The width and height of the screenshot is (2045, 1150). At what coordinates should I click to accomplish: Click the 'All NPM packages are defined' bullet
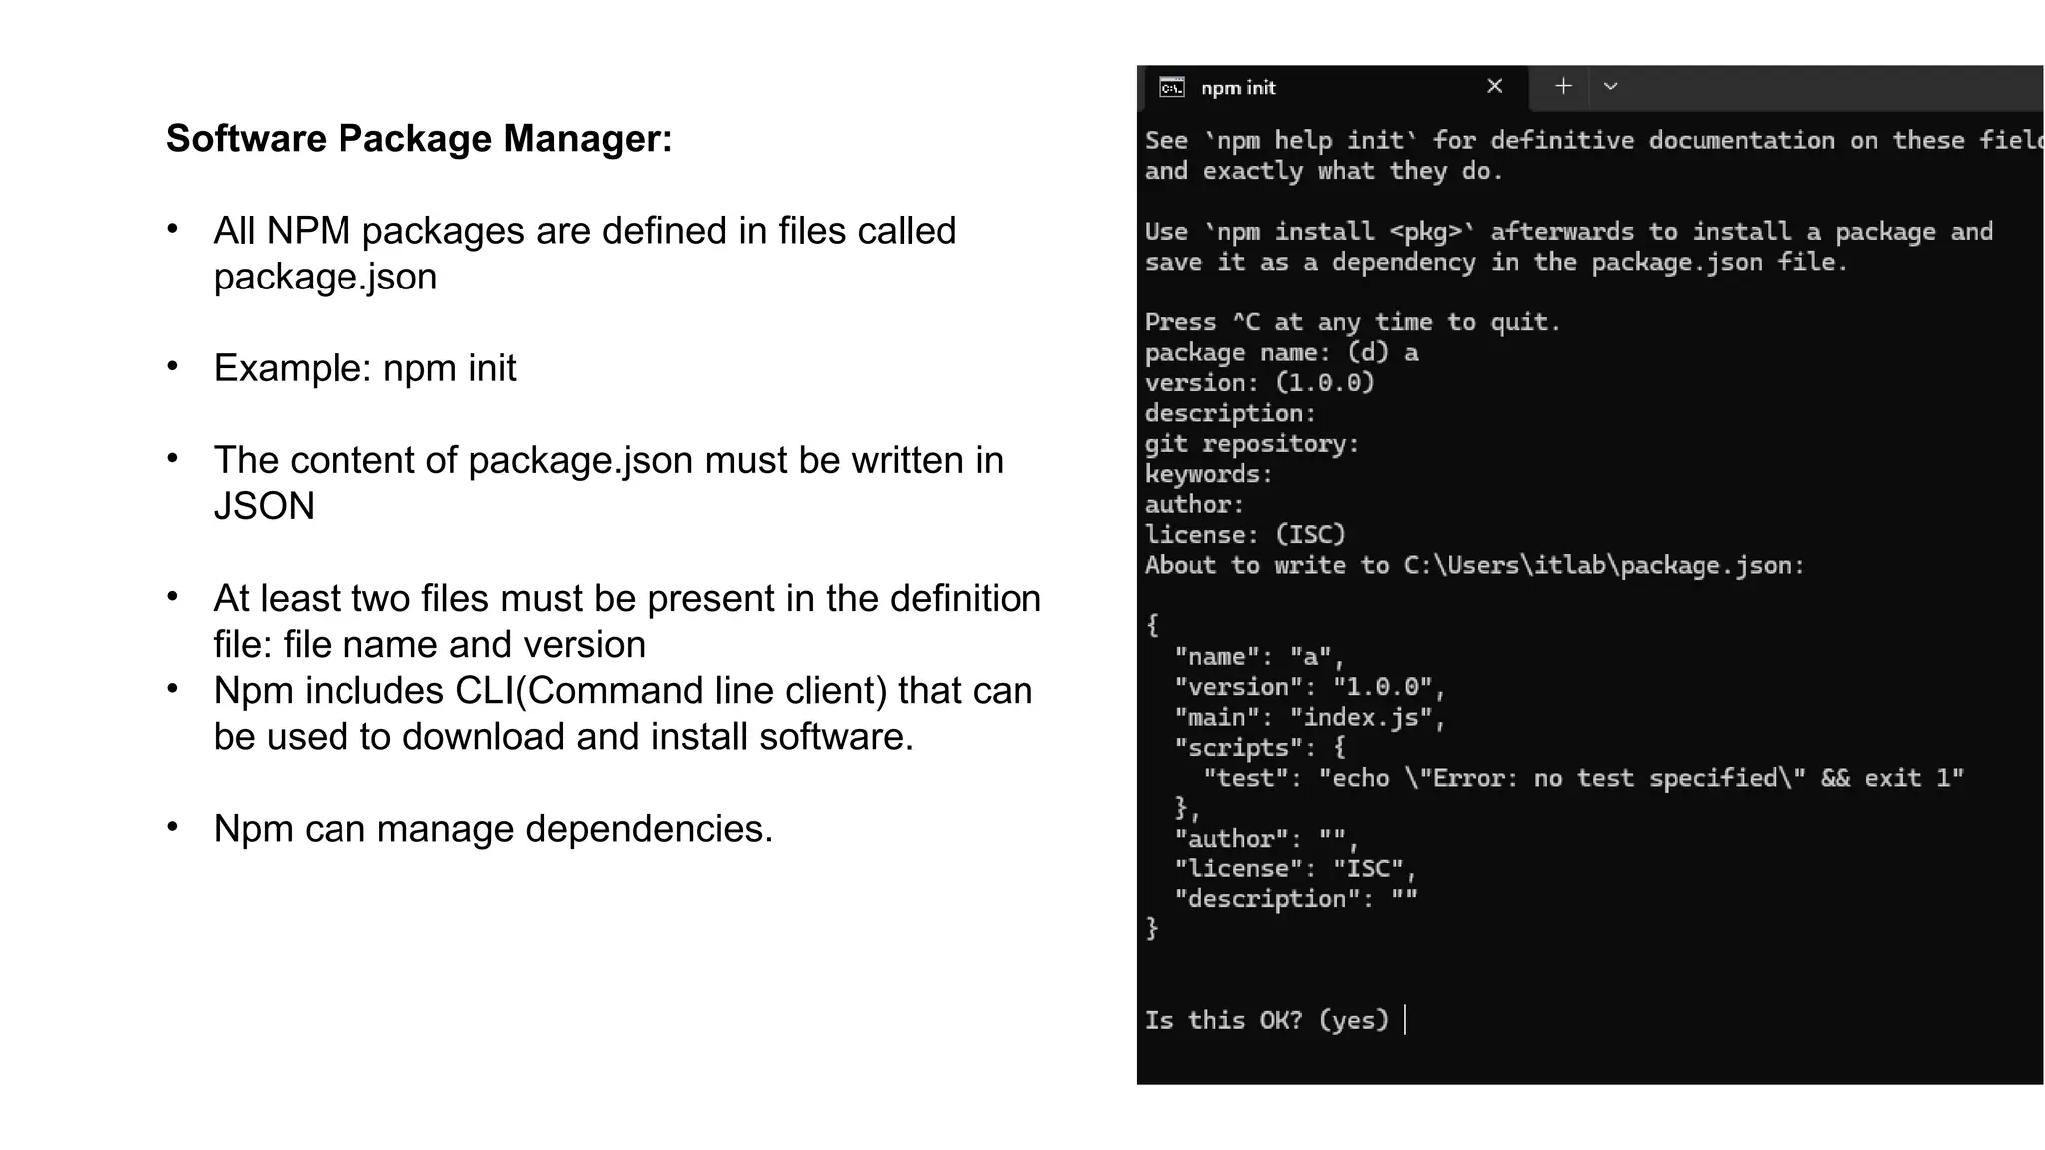(x=584, y=254)
